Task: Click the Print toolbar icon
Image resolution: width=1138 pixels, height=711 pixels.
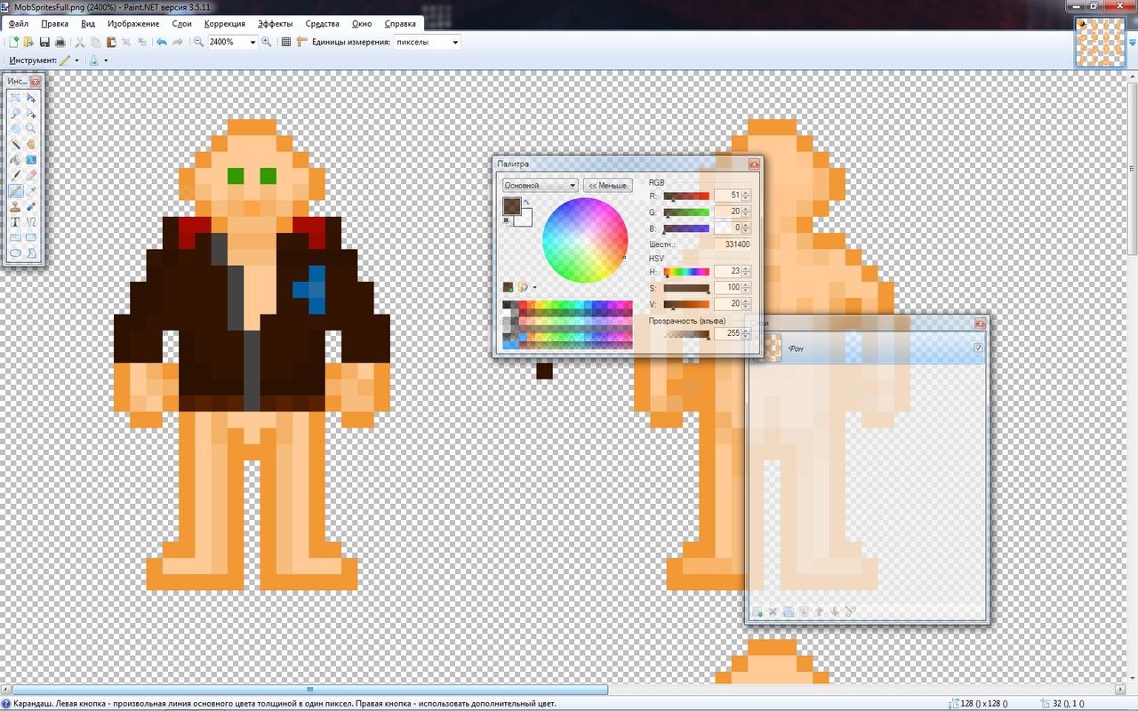Action: click(x=60, y=42)
